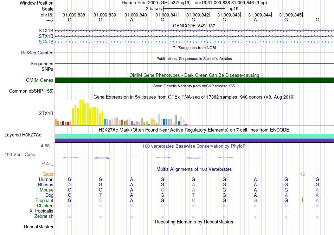Open Short Genetic Variants from dbSNP release 155

(x=194, y=86)
